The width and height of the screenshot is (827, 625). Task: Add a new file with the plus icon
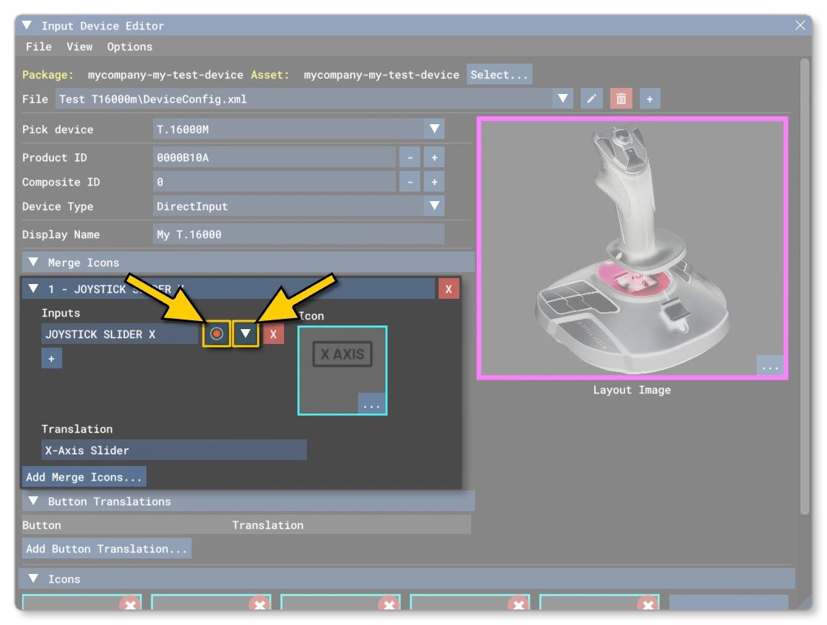tap(649, 98)
